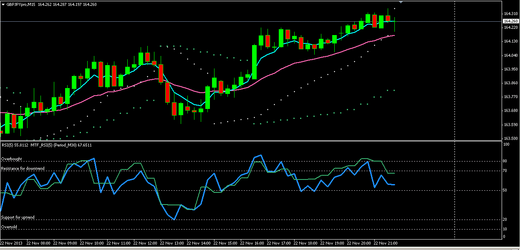
Task: Select the highlighted 164.260 current price tag
Action: pyautogui.click(x=510, y=21)
